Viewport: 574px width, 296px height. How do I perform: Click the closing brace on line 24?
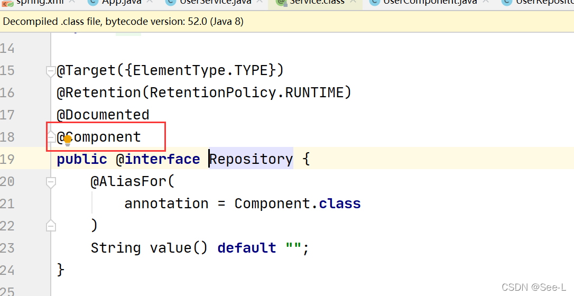click(x=61, y=271)
